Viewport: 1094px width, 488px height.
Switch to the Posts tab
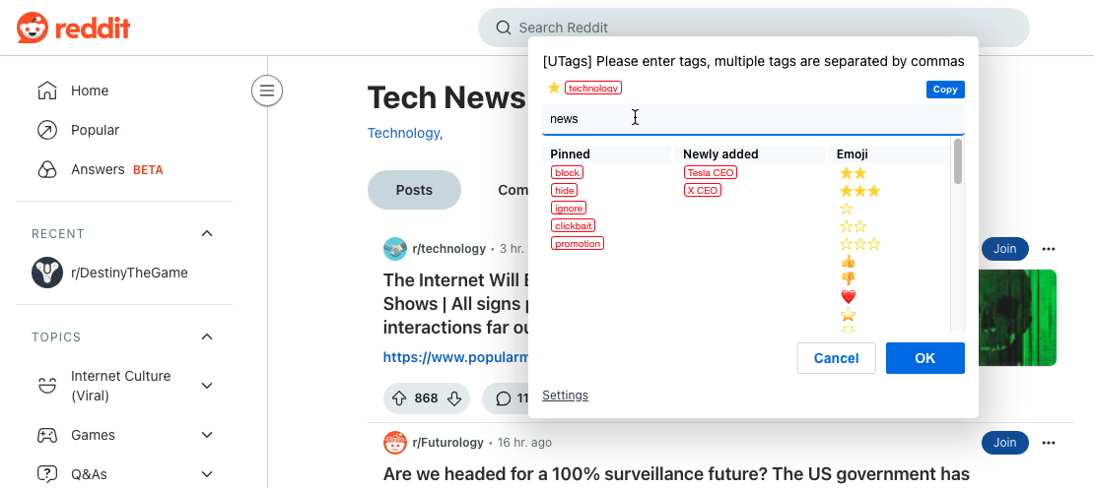[x=414, y=190]
